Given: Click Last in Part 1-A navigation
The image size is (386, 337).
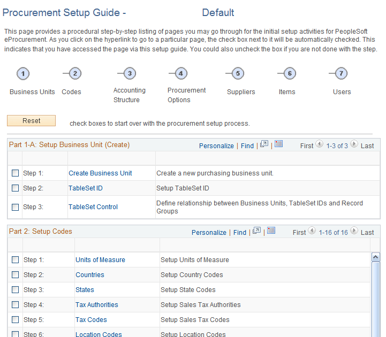Looking at the screenshot, I should pos(367,146).
